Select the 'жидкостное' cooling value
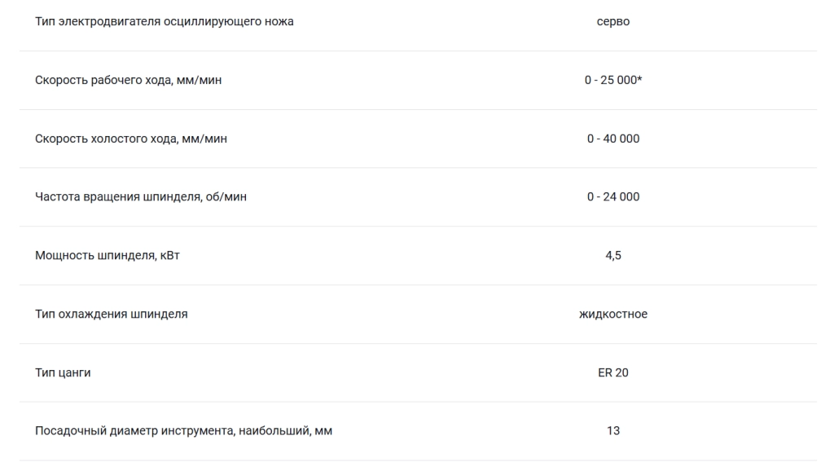Viewport: 834px width, 471px height. [612, 314]
